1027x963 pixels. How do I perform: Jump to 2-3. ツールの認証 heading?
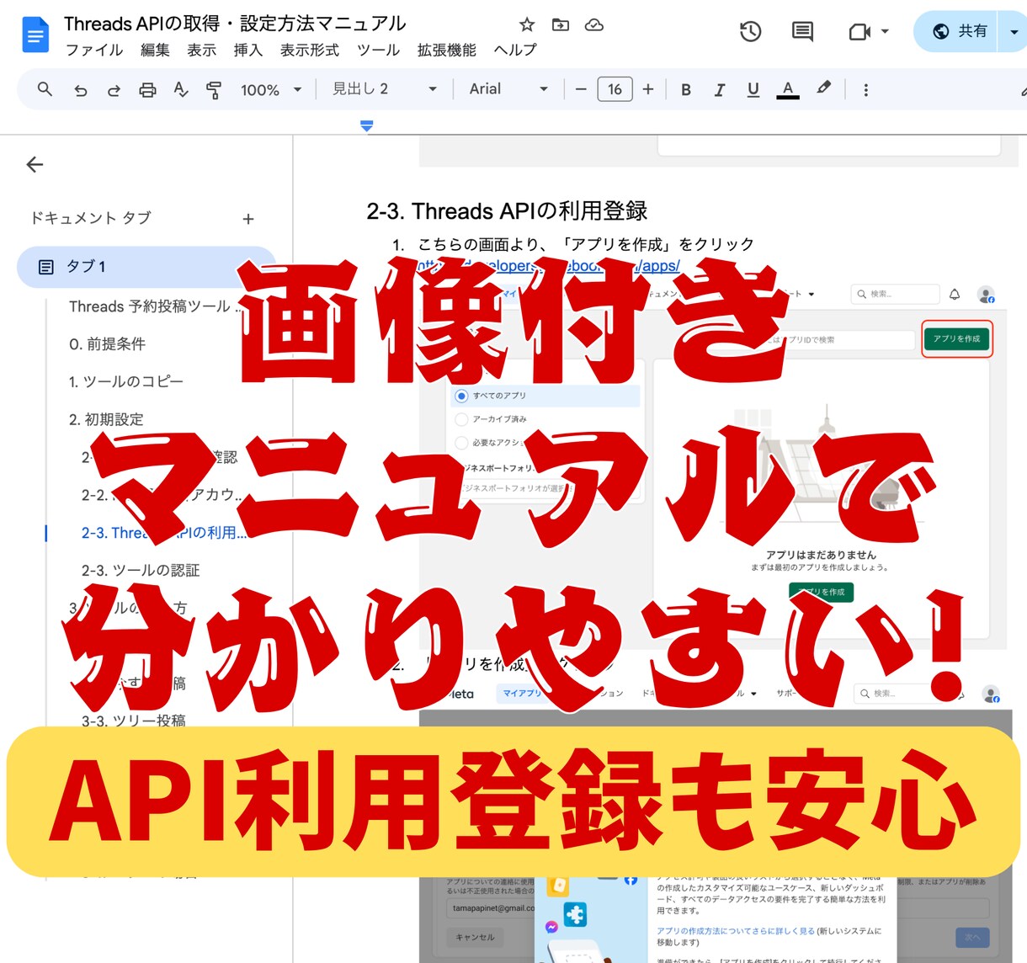pyautogui.click(x=141, y=571)
